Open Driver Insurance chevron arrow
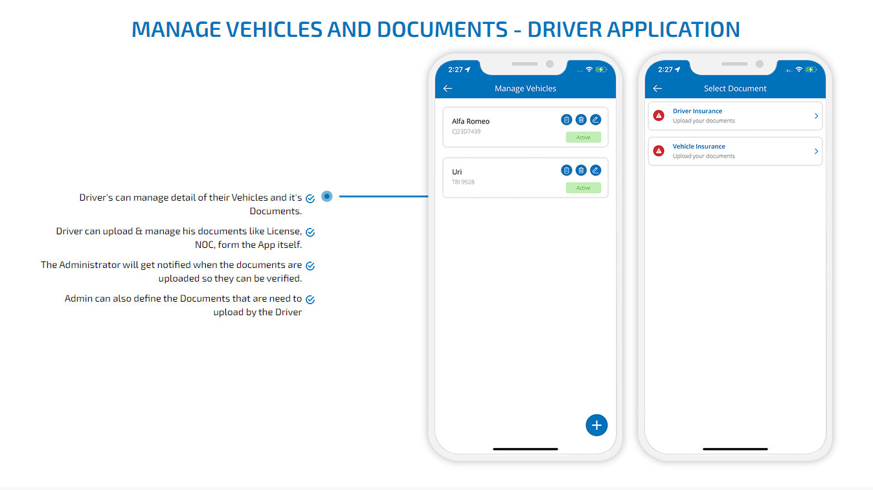The image size is (873, 490). click(816, 116)
